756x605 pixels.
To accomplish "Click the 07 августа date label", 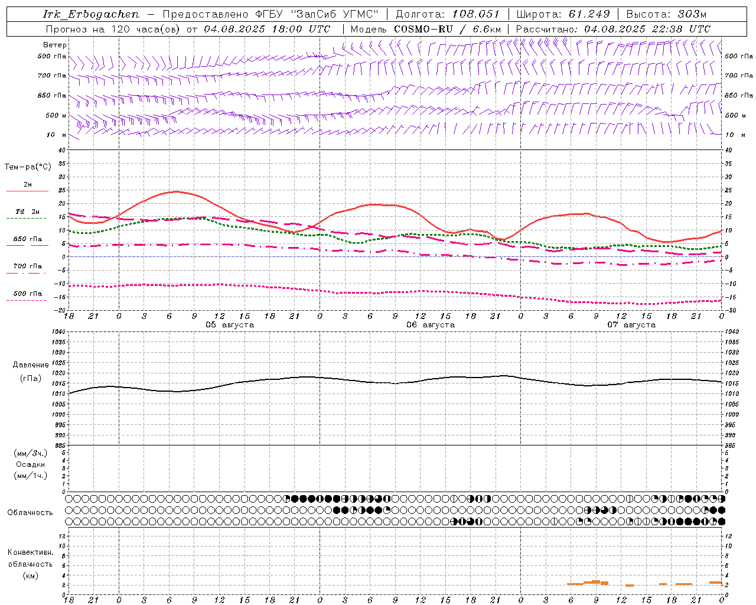I will [x=631, y=325].
